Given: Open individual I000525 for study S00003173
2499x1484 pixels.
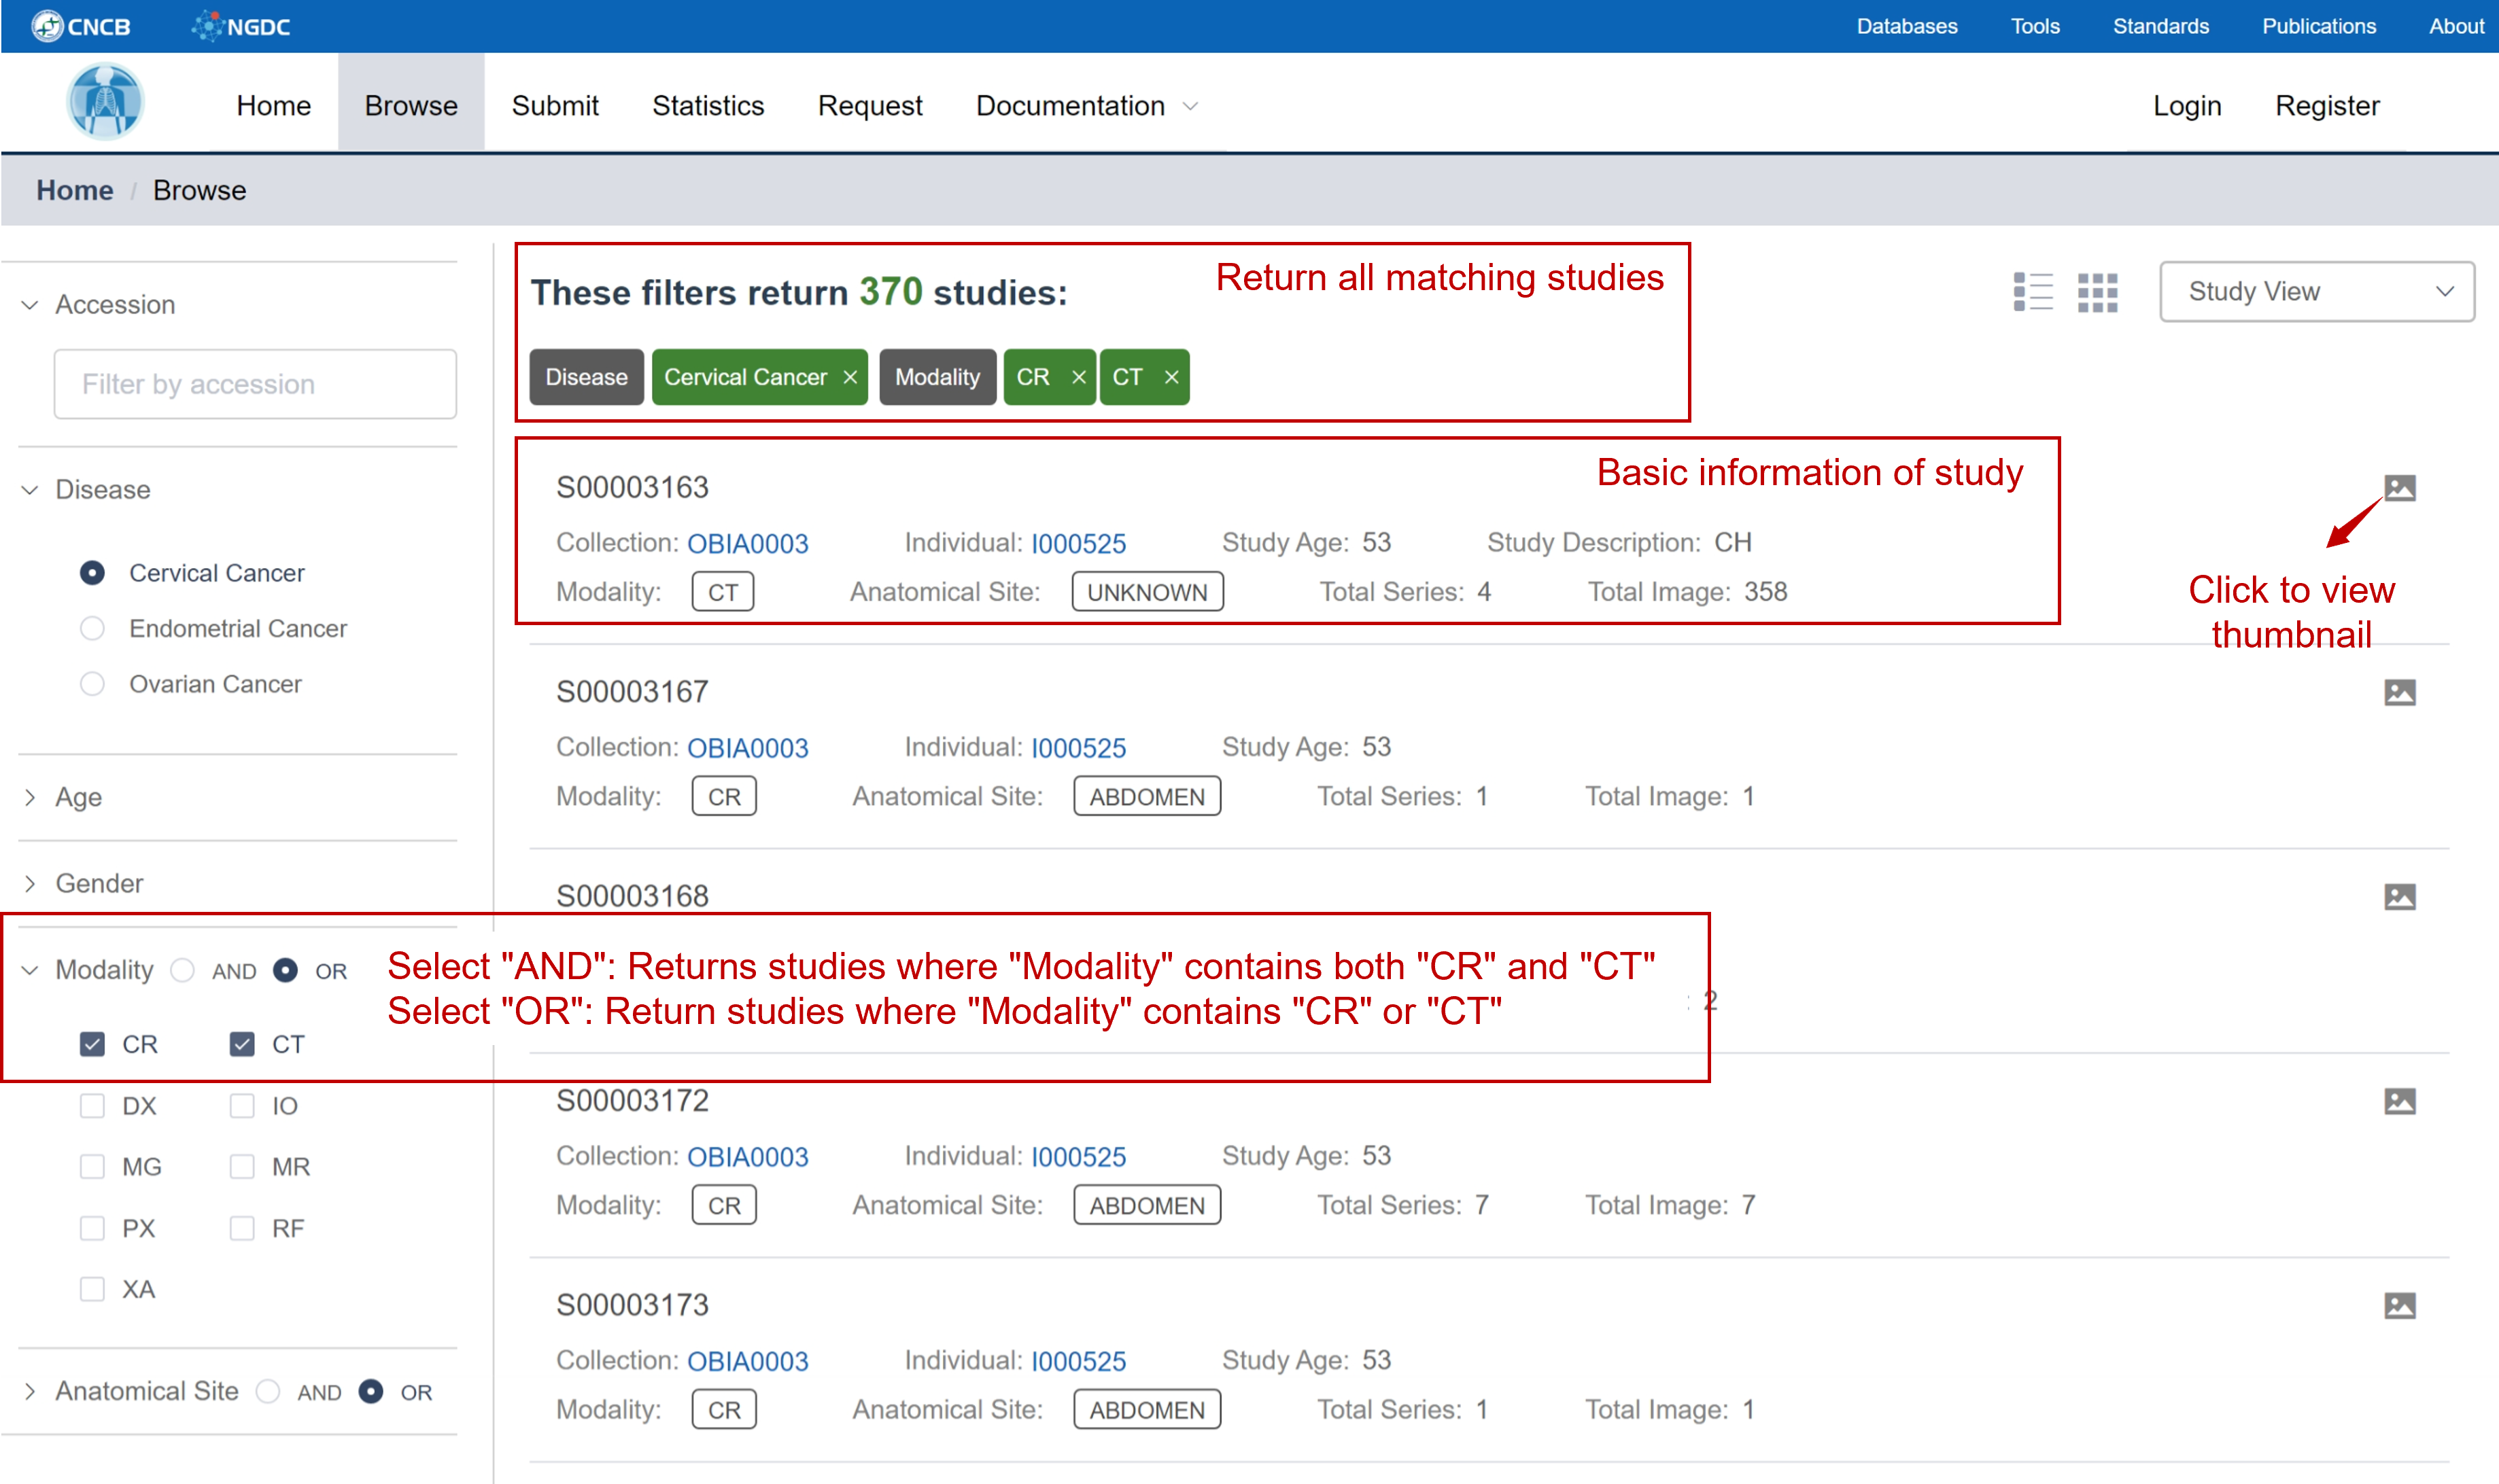Looking at the screenshot, I should [1078, 1360].
